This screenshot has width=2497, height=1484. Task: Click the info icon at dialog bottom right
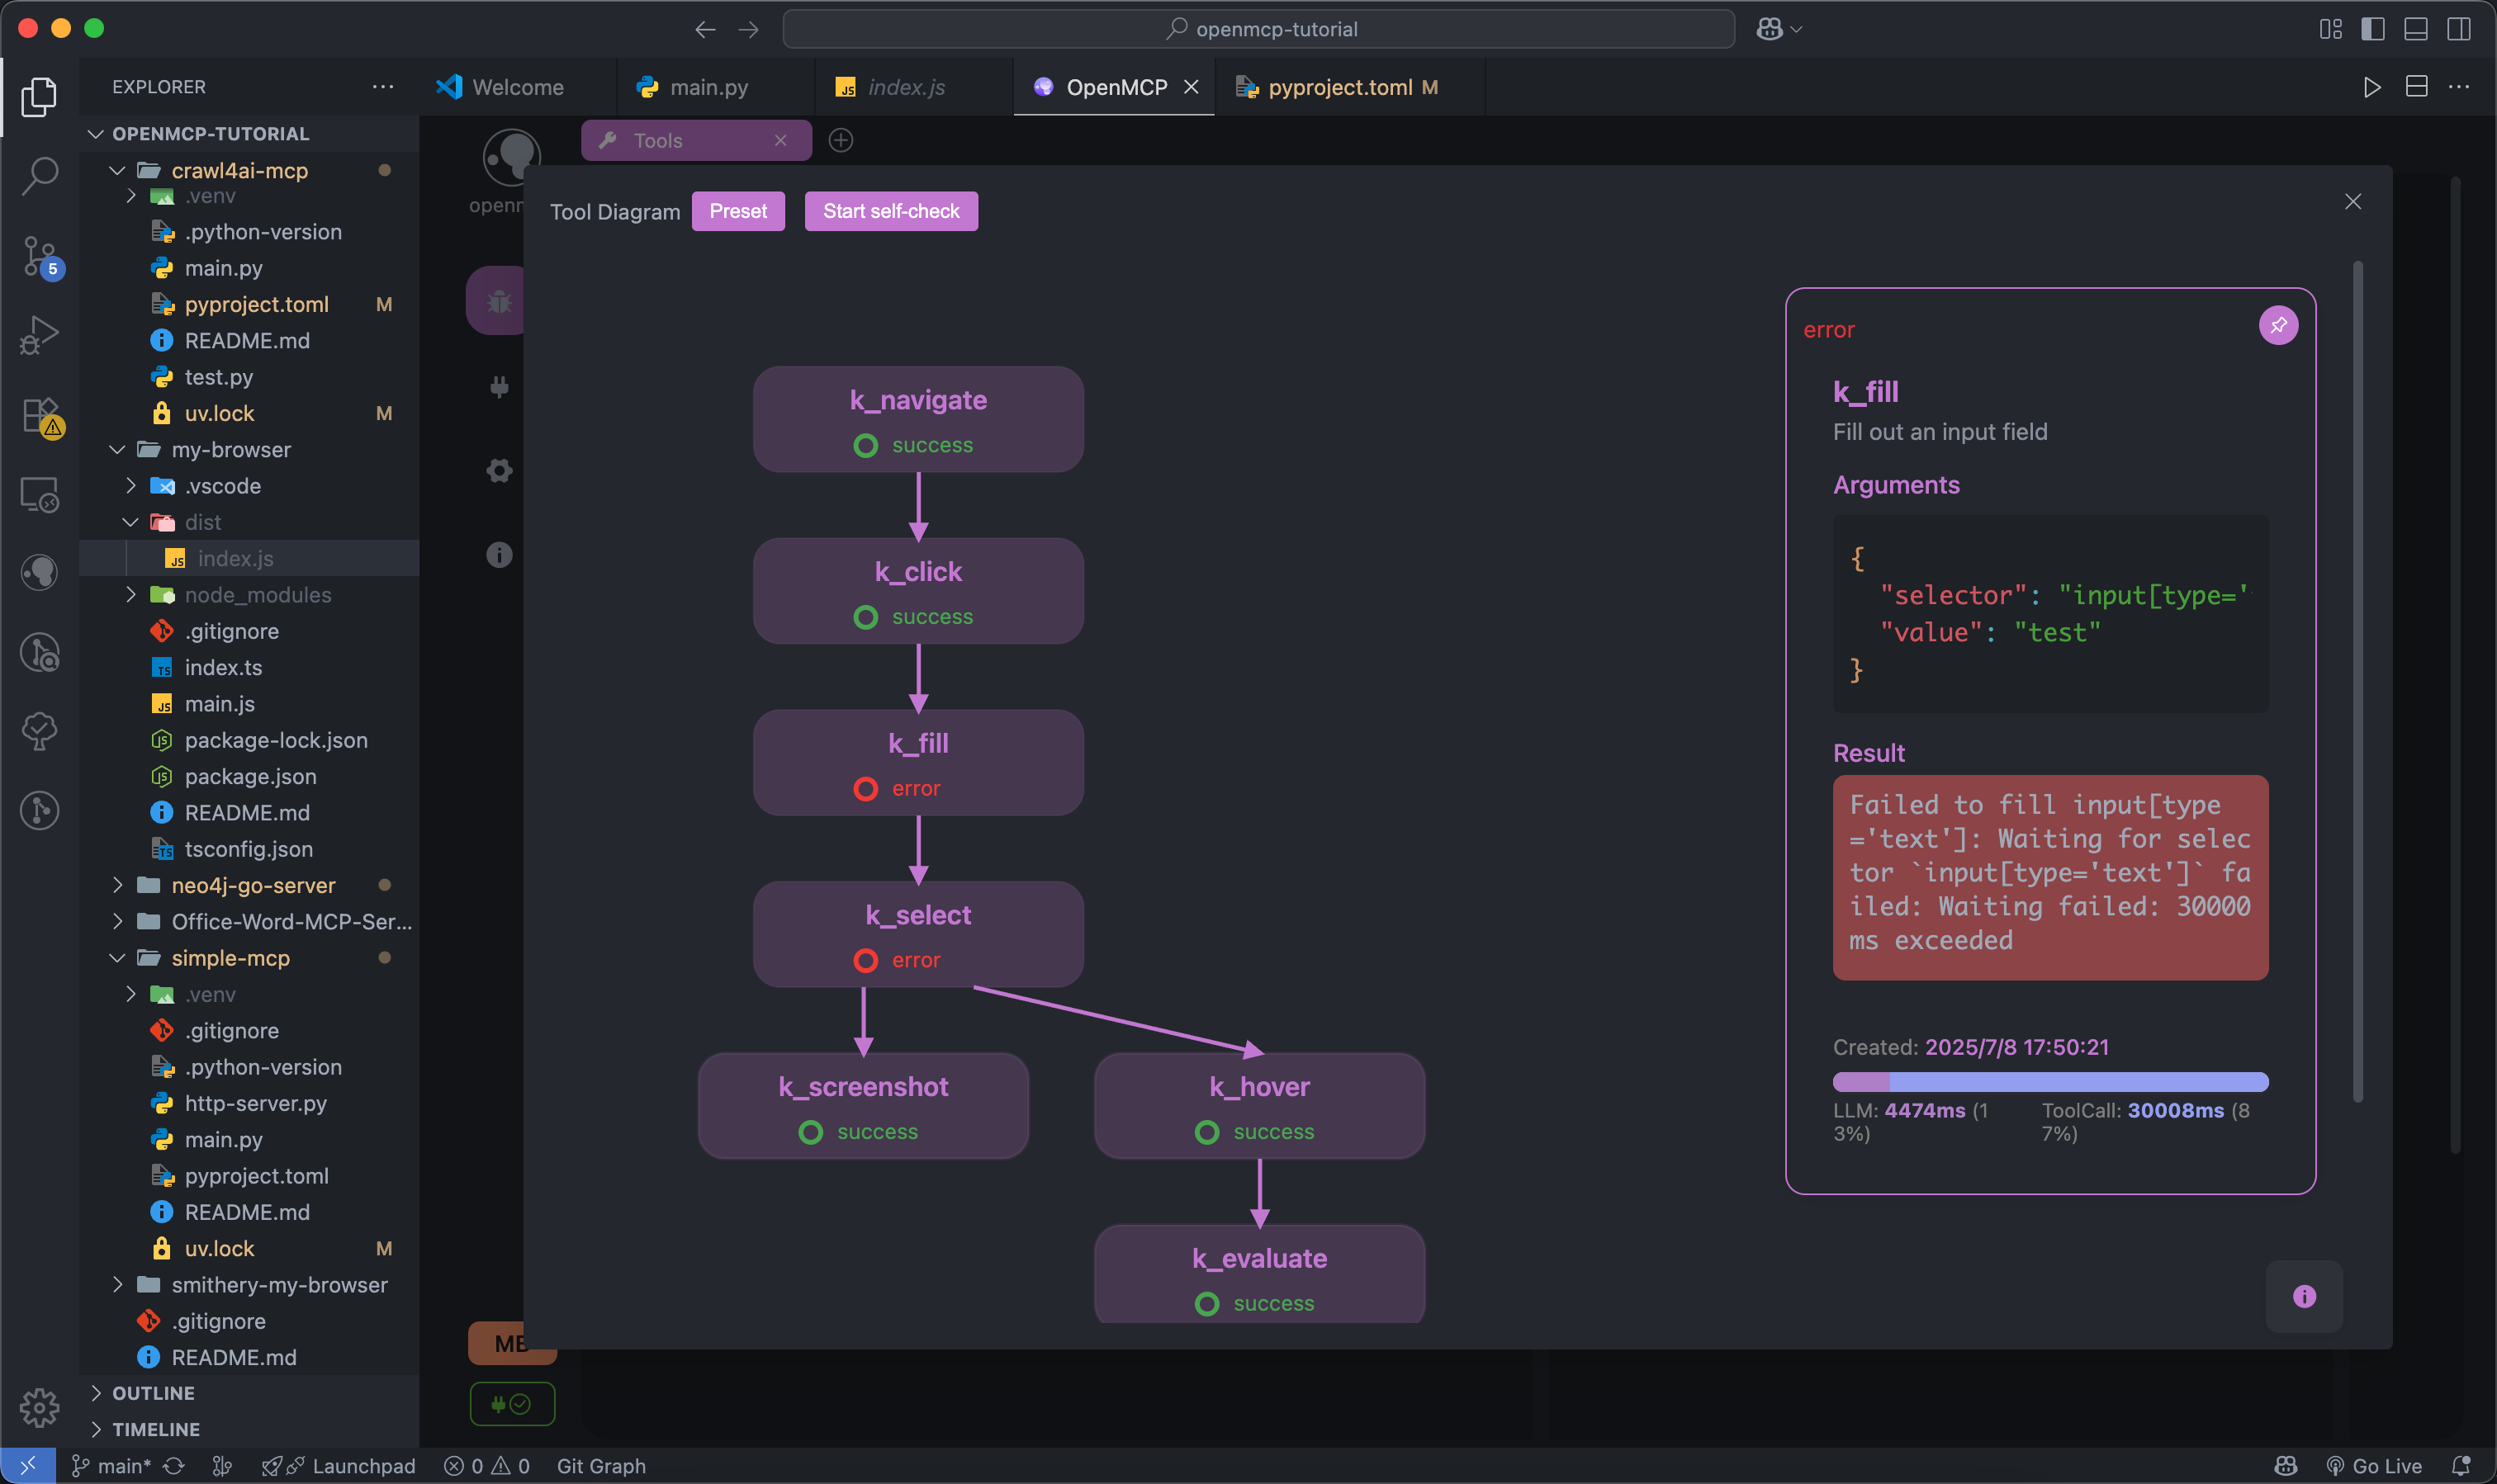(x=2303, y=1296)
